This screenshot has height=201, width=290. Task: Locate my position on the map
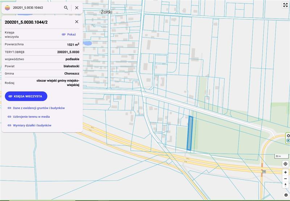coord(285,164)
